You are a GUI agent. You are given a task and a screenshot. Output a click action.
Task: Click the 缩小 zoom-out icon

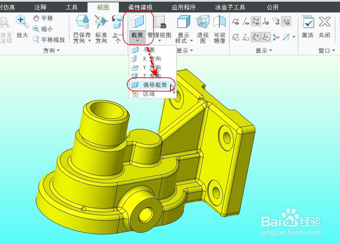42,29
